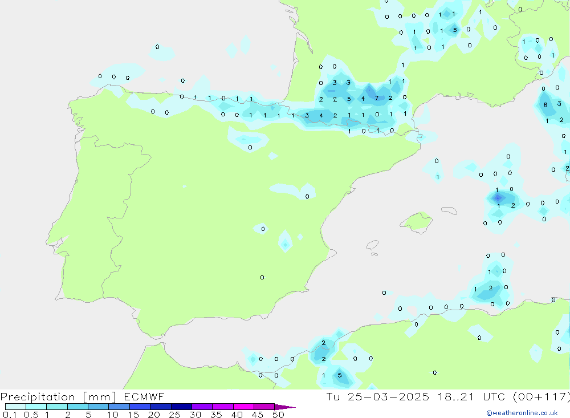
Task: Select the 5–10 mm legend color box
Action: (98, 407)
